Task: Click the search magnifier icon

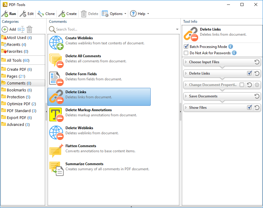Action: [x=52, y=29]
